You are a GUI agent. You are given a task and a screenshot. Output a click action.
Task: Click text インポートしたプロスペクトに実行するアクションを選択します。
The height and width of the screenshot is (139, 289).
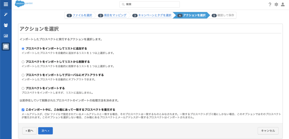(61, 39)
